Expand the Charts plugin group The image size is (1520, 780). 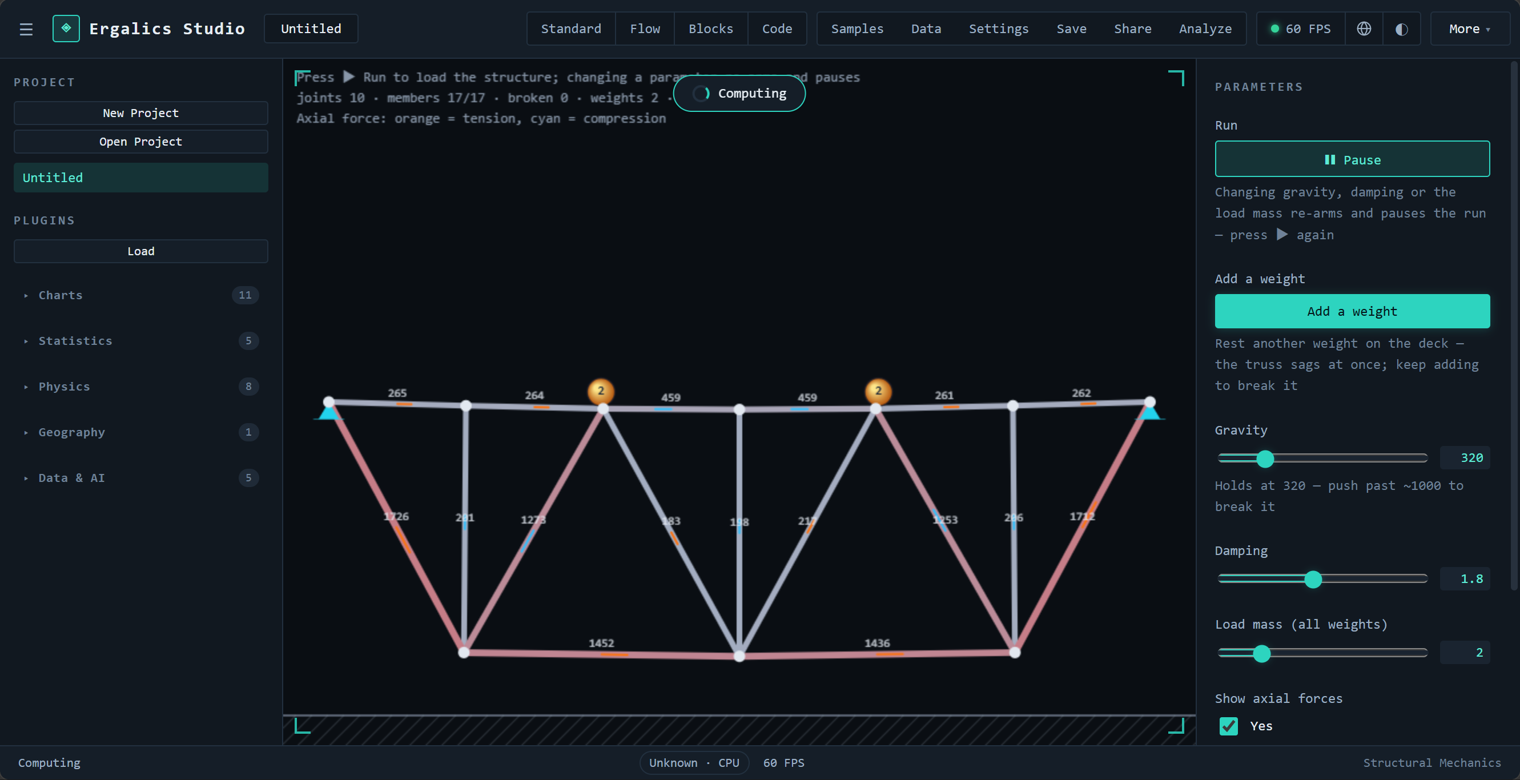coord(140,295)
